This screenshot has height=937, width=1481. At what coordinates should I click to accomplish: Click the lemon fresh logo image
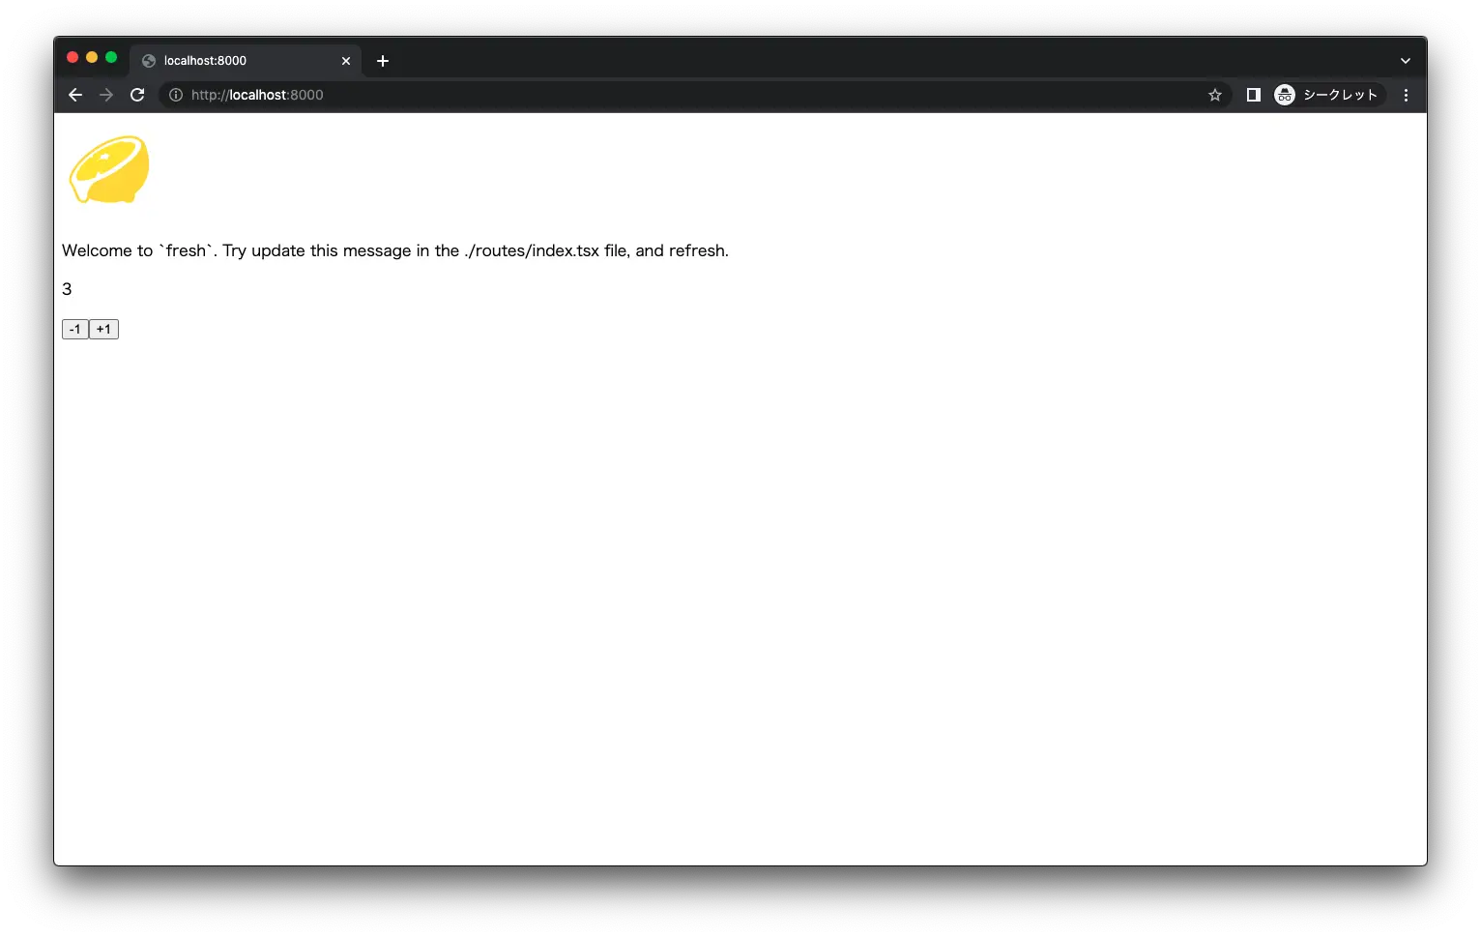coord(109,169)
